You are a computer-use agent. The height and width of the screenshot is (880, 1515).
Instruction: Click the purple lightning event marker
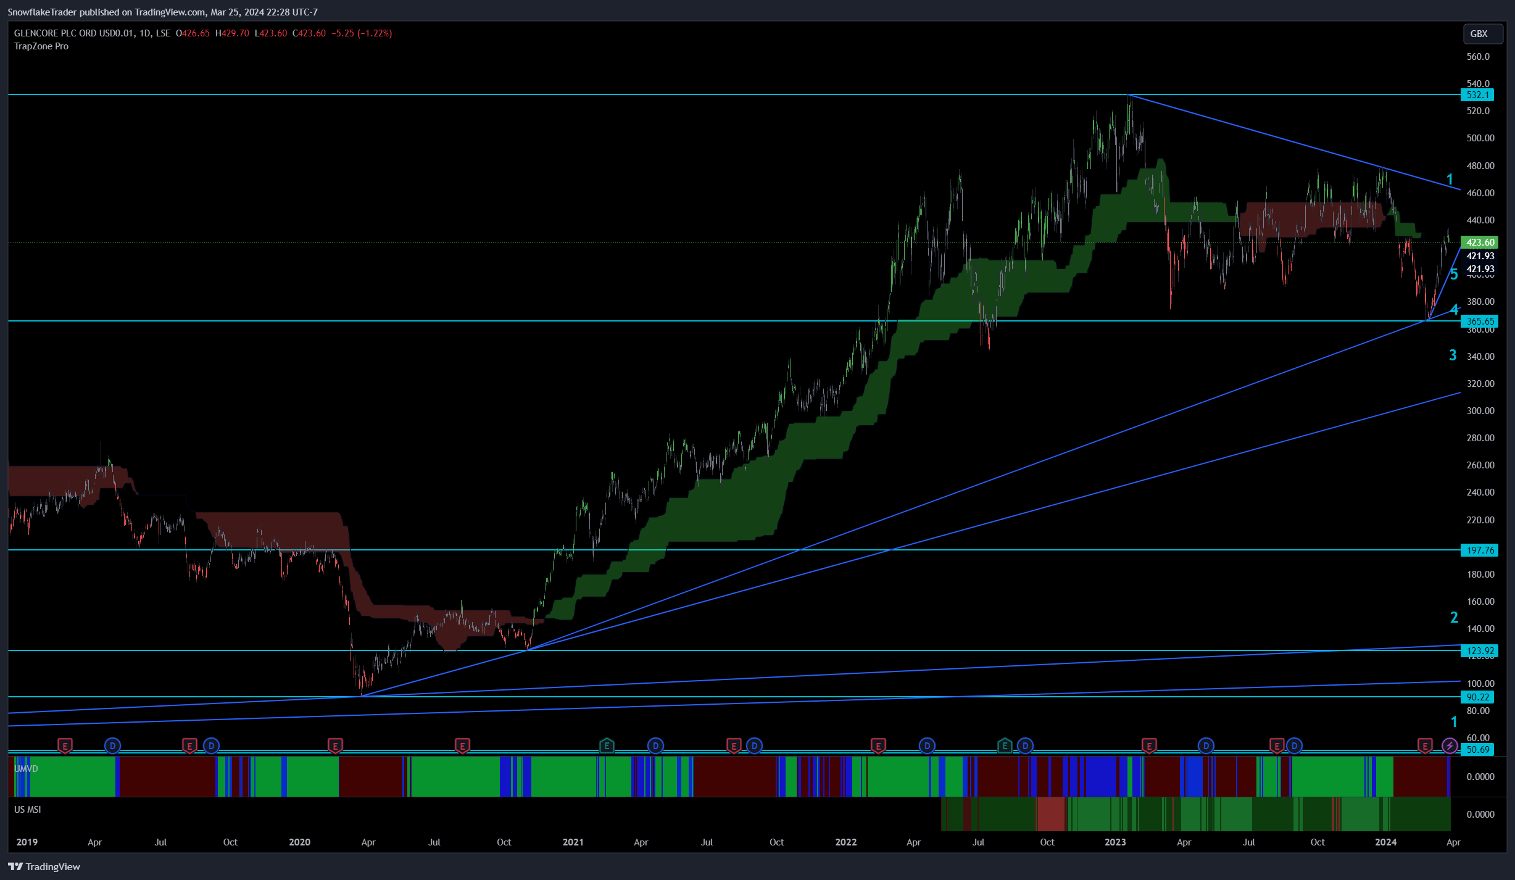(1450, 746)
